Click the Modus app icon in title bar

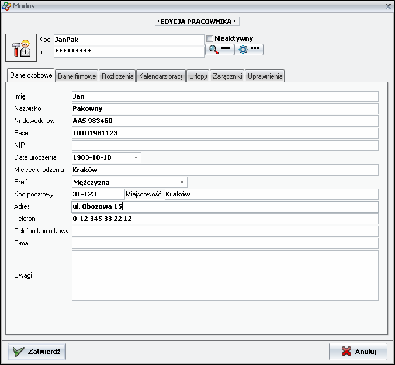[x=6, y=6]
